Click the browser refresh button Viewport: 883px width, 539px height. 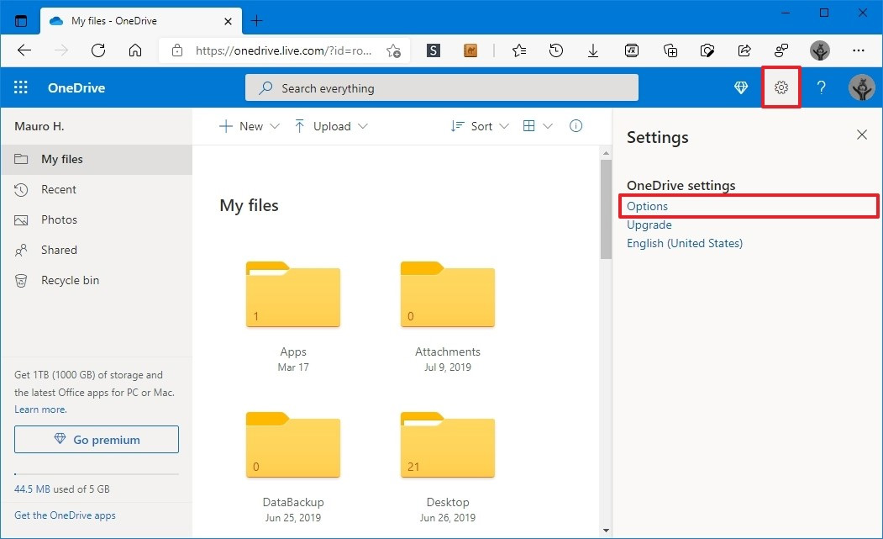[98, 50]
